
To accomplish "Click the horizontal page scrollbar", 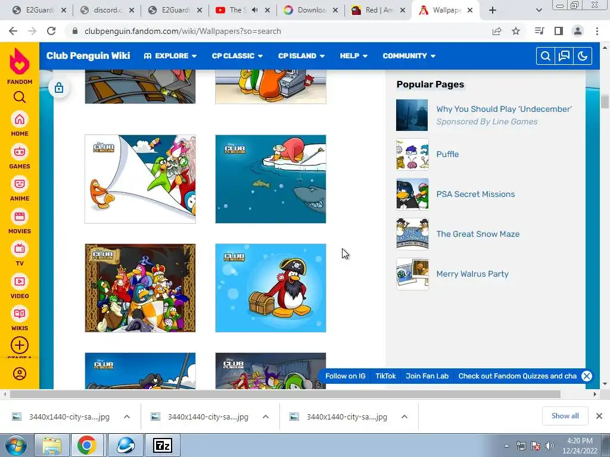I will [285, 395].
